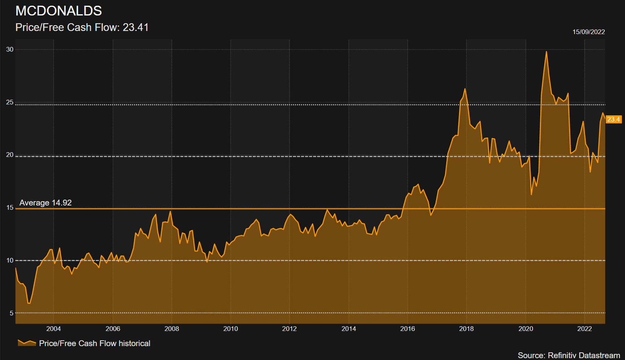The image size is (625, 360).
Task: Click the legend line marker icon
Action: (x=27, y=343)
